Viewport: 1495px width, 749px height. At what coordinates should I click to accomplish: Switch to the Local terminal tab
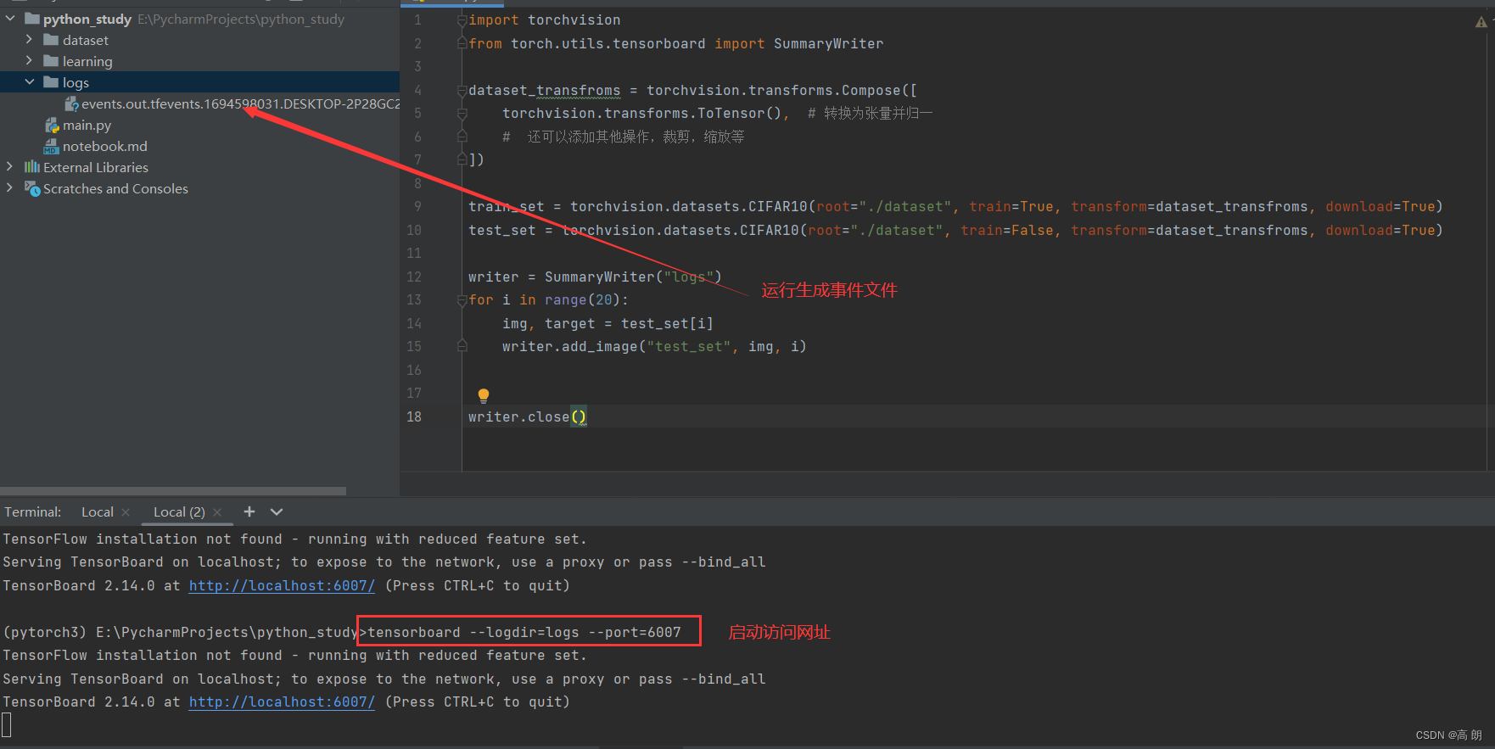point(97,511)
